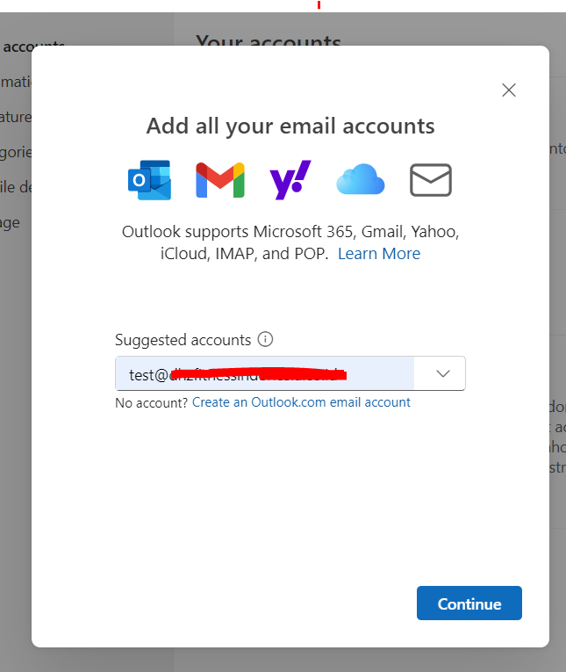Viewport: 566px width, 672px height.
Task: Click the info icon beside Suggested accounts
Action: [265, 339]
